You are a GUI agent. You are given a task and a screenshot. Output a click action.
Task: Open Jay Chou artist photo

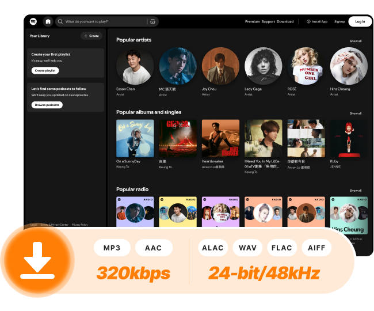(220, 66)
